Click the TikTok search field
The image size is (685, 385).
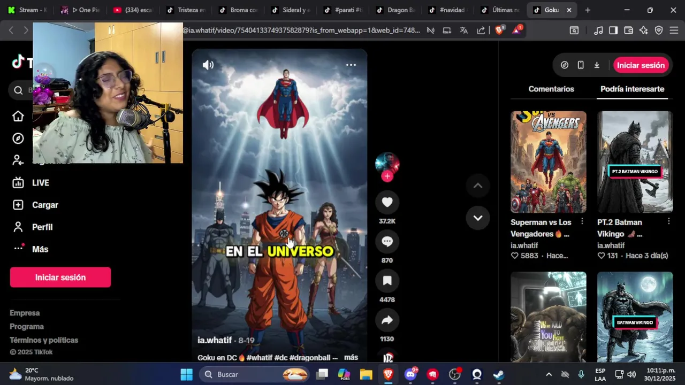(x=21, y=90)
